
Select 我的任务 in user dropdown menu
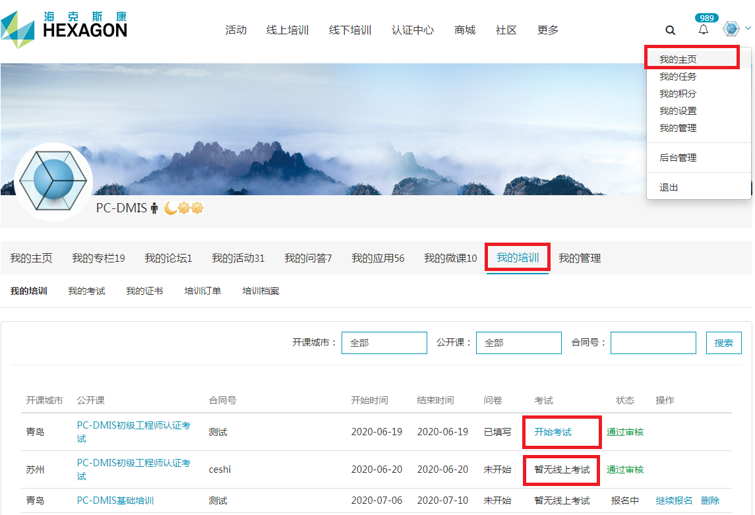678,76
